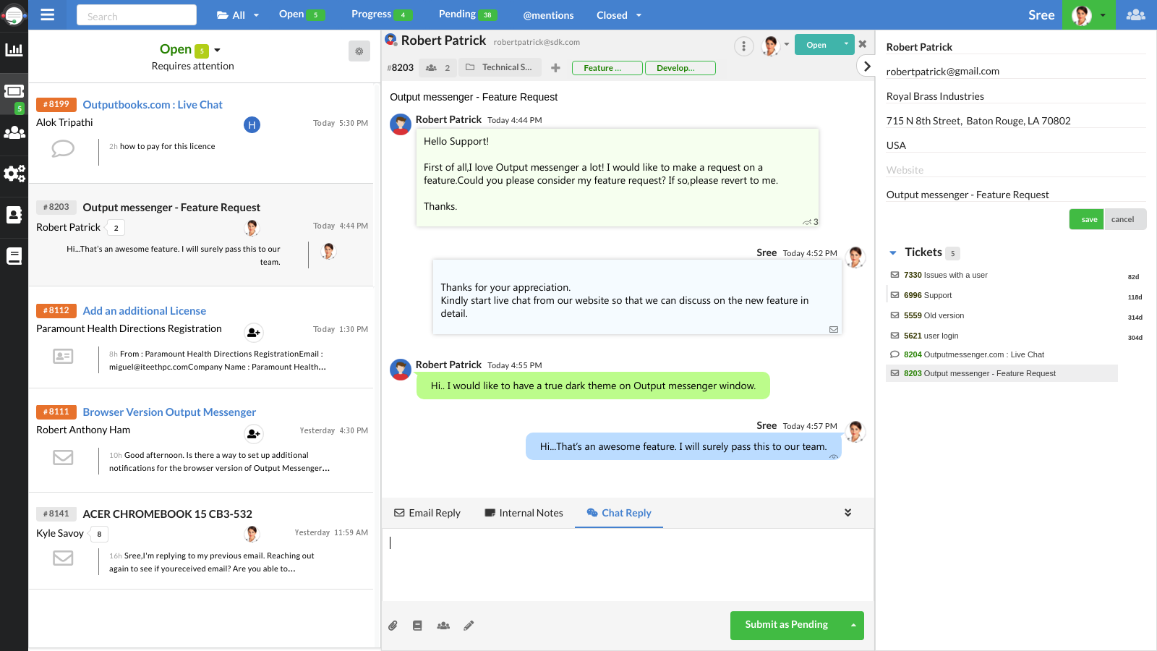The width and height of the screenshot is (1157, 651).
Task: Collapse the Tickets section in contact panel
Action: 893,253
